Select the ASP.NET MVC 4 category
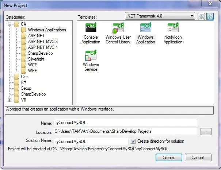The width and height of the screenshot is (221, 170). pos(43,47)
